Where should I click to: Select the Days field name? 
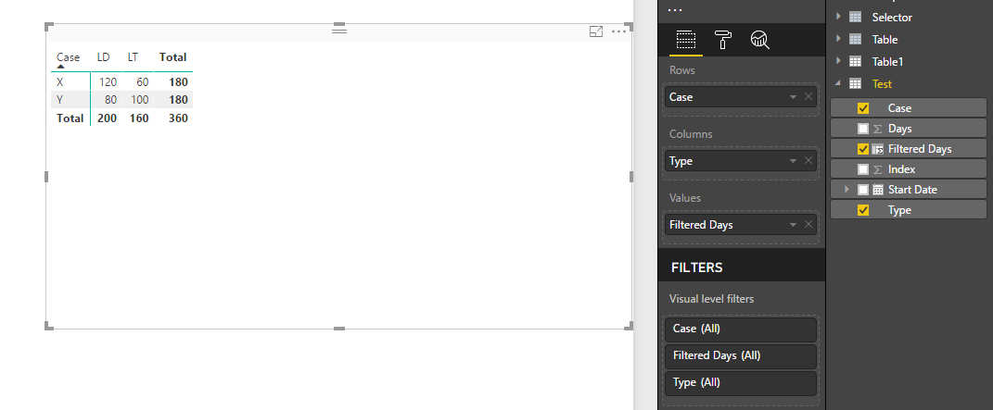click(x=900, y=129)
